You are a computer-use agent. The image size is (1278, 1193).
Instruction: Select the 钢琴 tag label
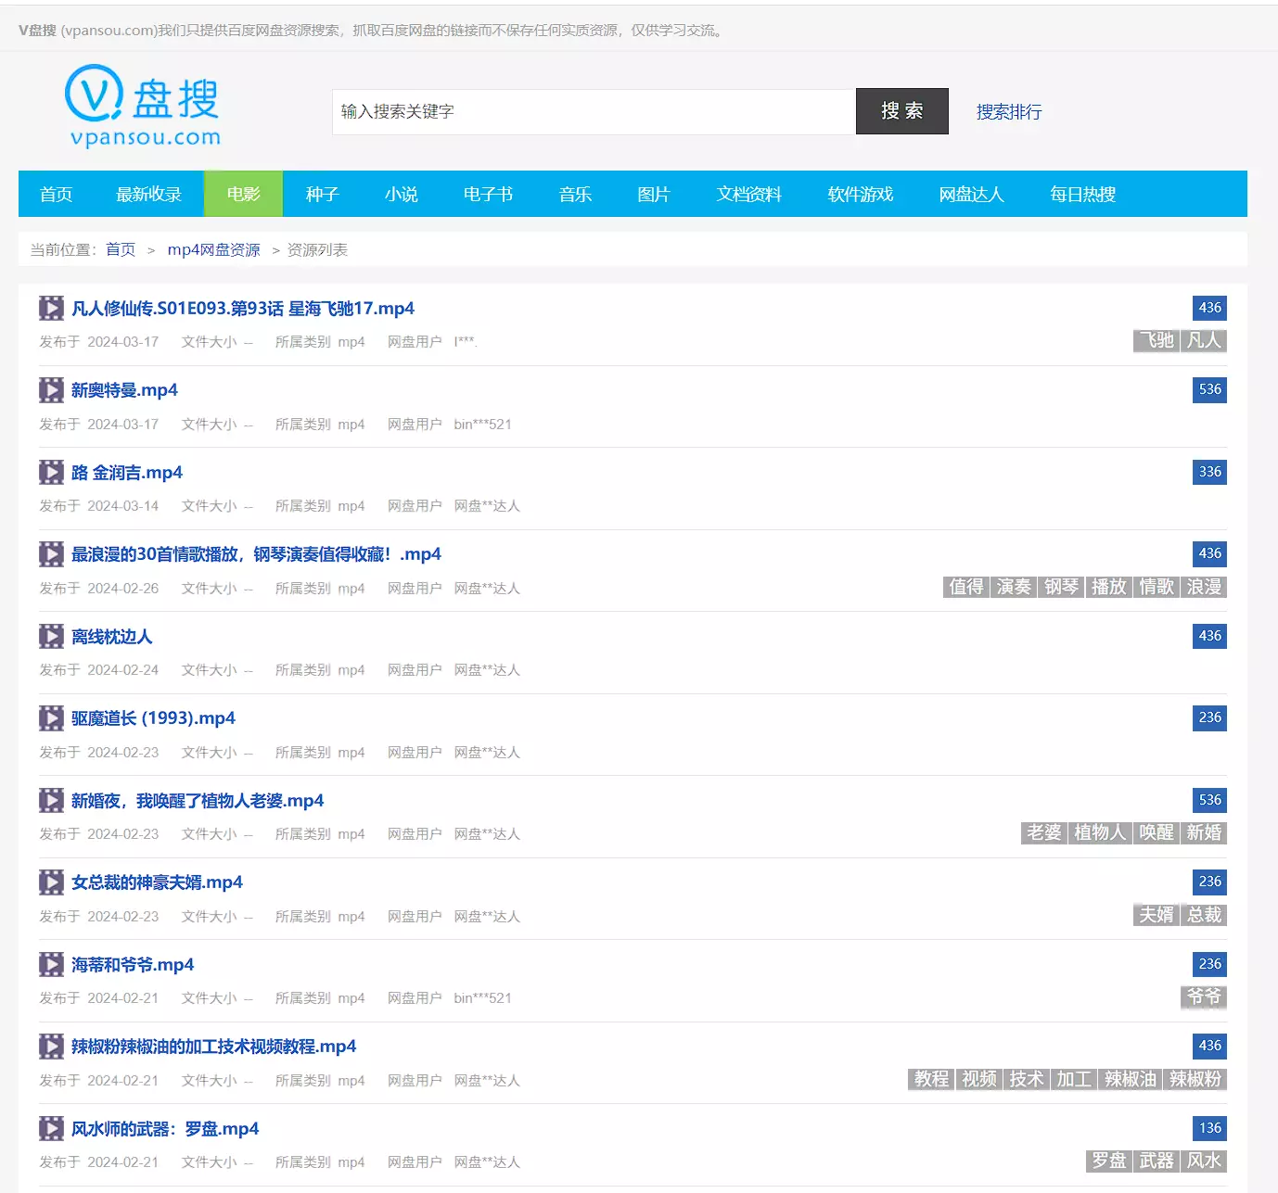click(1061, 587)
